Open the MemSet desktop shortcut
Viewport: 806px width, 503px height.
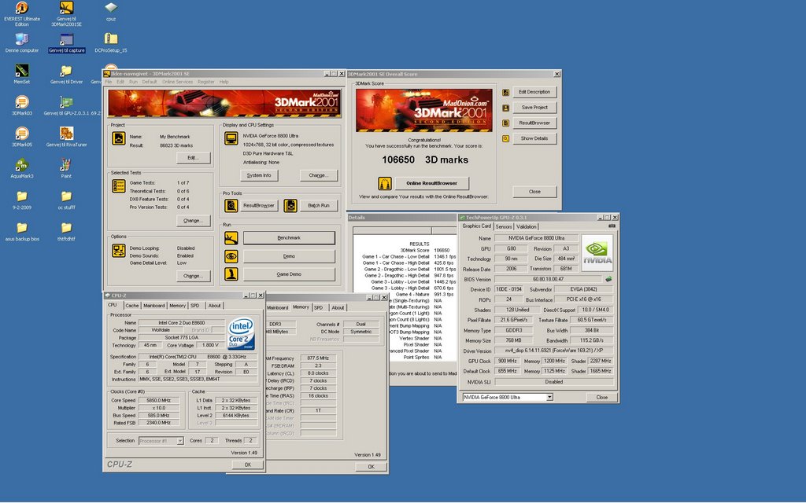coord(21,71)
